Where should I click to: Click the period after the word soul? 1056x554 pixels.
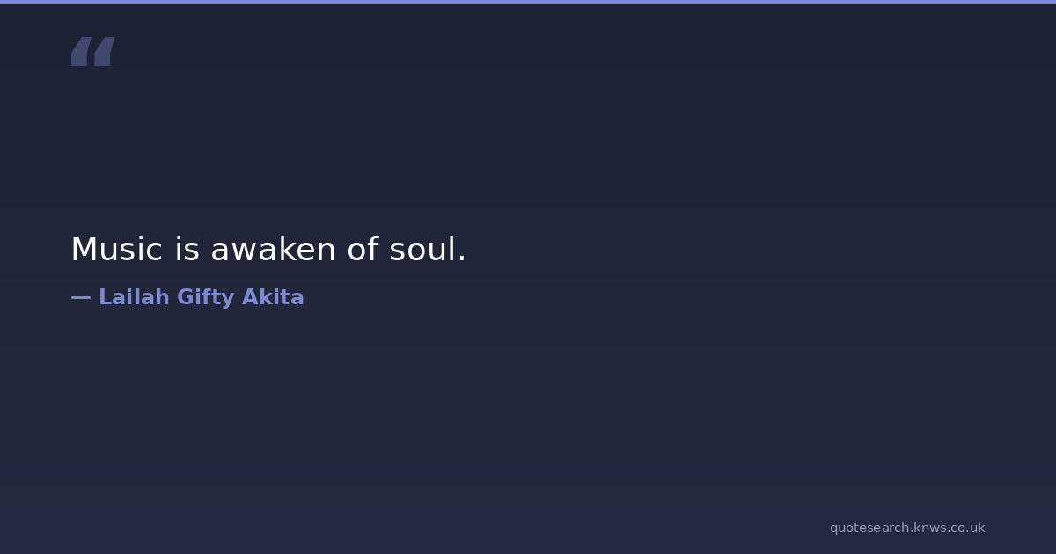coord(462,260)
